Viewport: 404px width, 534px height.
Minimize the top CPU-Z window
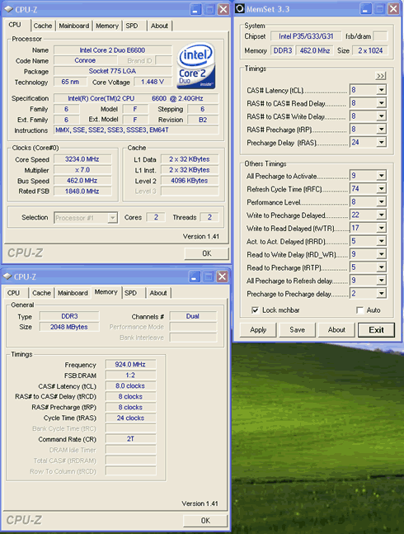pos(195,10)
